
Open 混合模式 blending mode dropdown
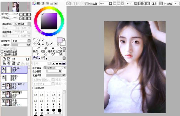point(29,41)
